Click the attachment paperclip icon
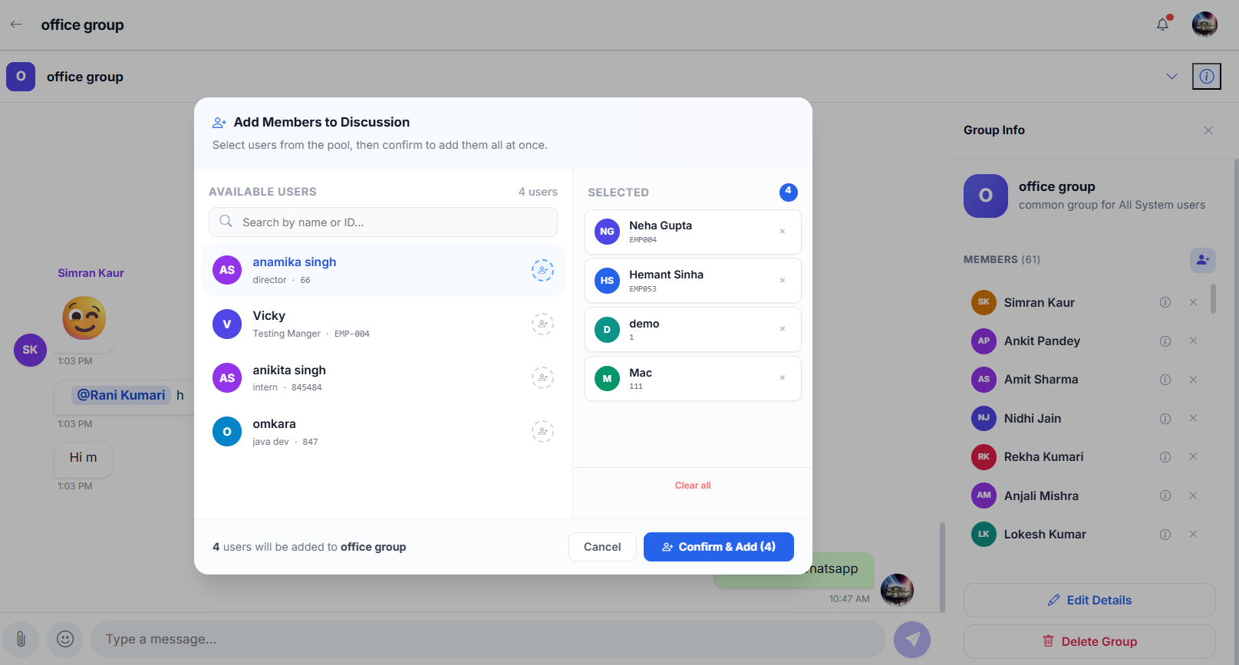Viewport: 1239px width, 665px height. [x=21, y=639]
